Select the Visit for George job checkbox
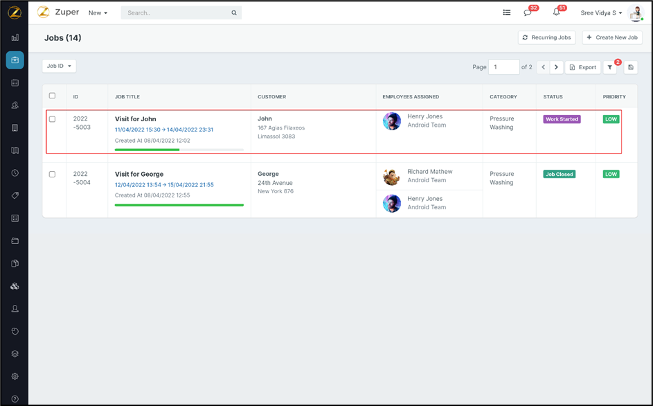 coord(52,175)
